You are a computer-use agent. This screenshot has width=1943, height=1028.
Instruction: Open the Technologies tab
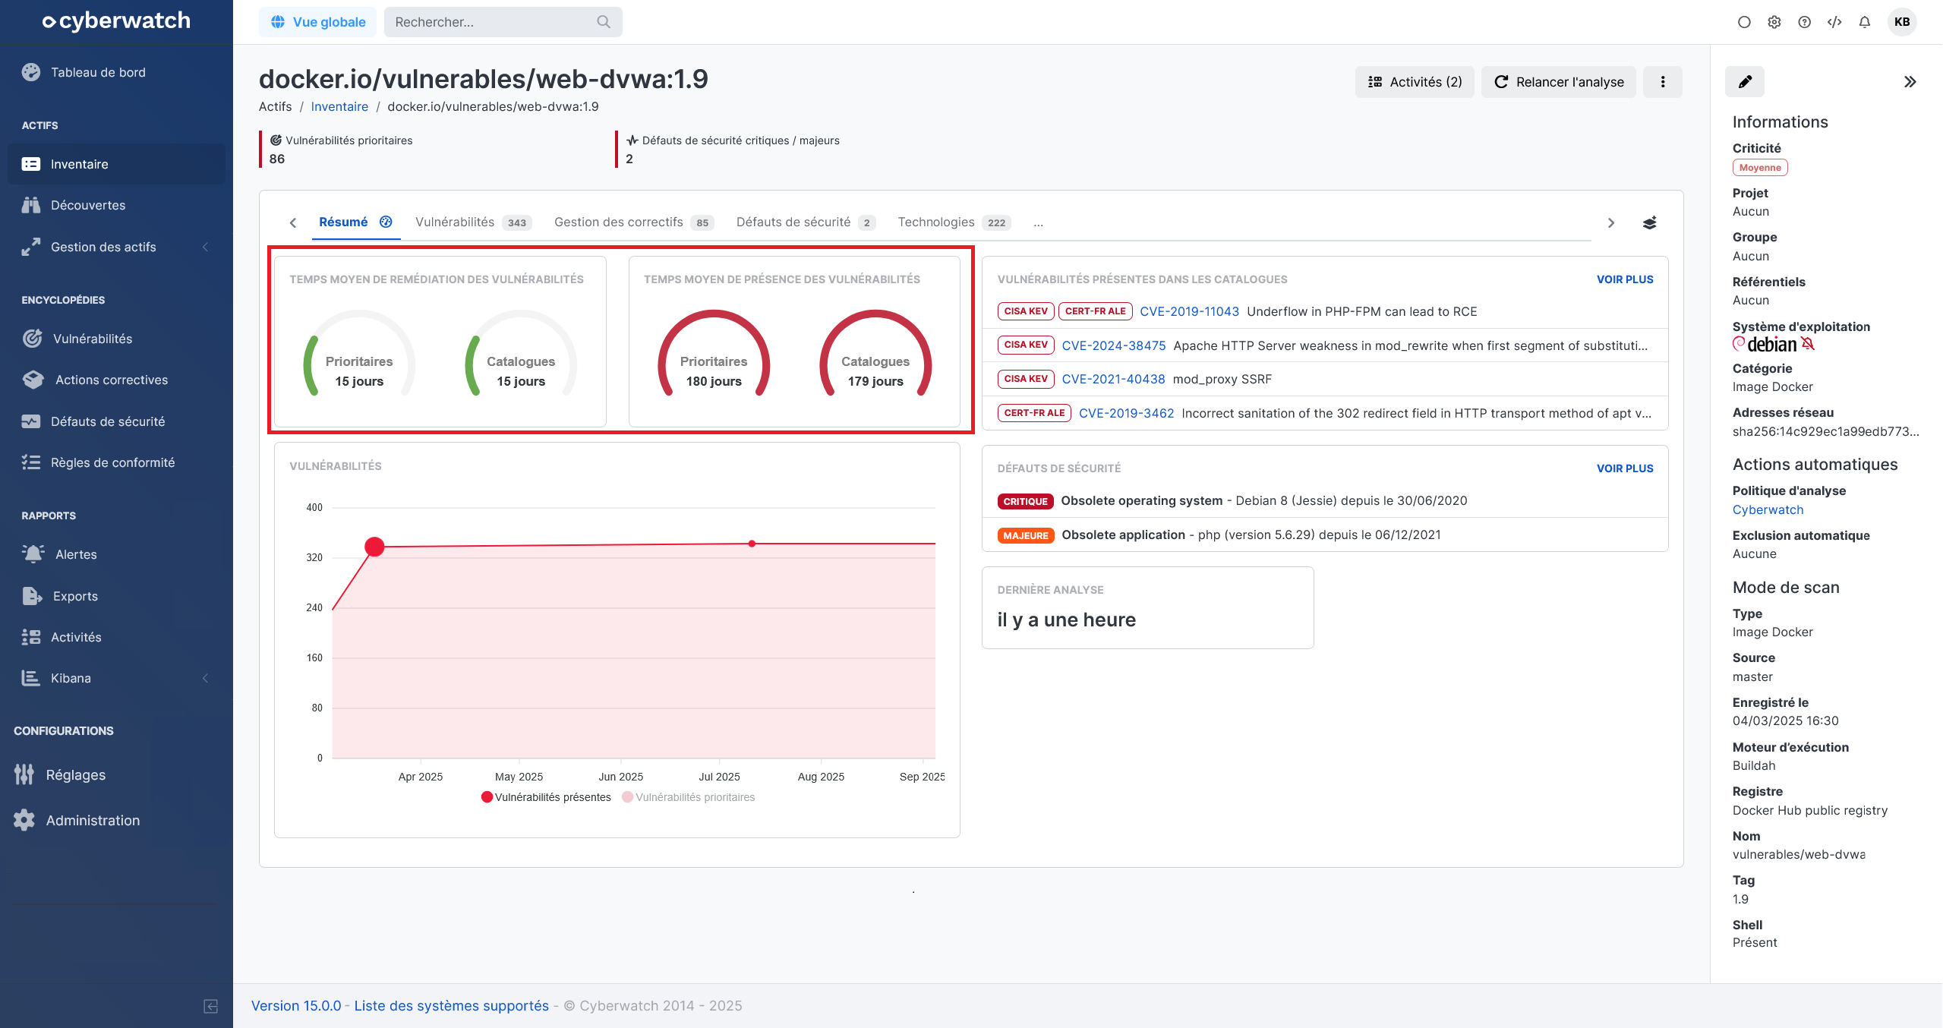(936, 222)
